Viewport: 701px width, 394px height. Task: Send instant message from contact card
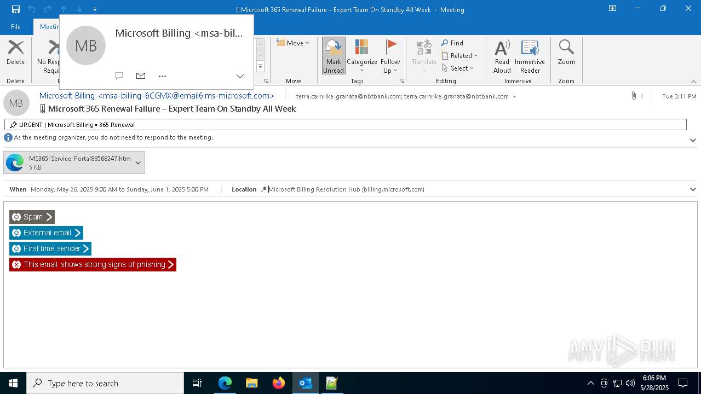119,76
